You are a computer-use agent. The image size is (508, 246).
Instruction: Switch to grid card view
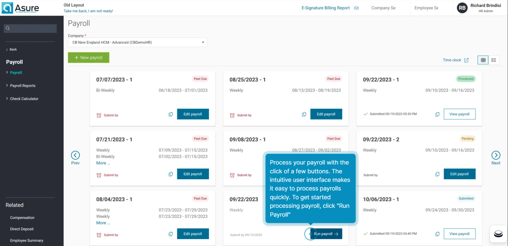click(483, 60)
